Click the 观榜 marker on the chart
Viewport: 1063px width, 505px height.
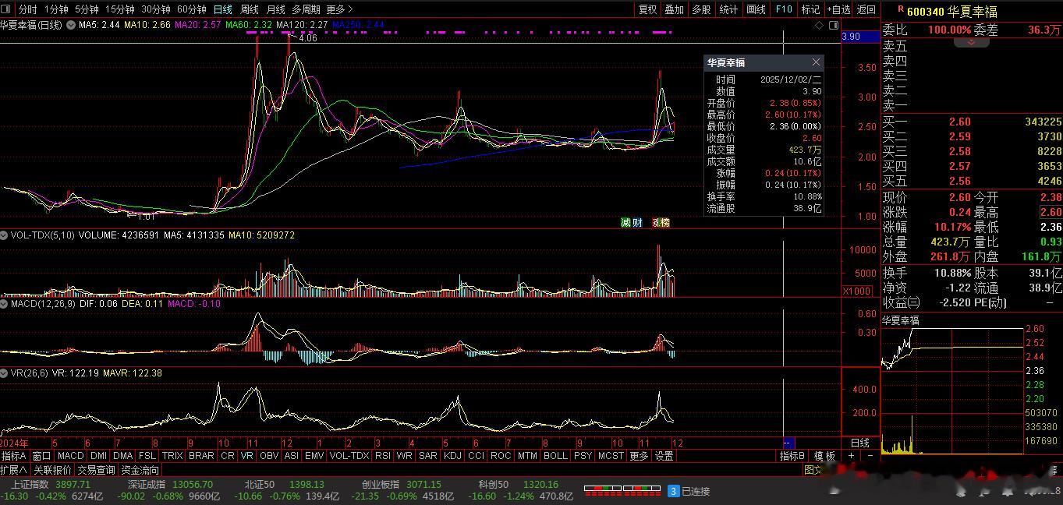click(661, 223)
